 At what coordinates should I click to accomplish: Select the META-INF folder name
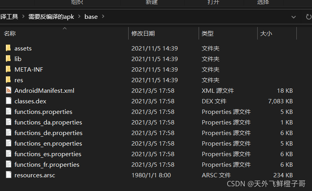point(29,70)
